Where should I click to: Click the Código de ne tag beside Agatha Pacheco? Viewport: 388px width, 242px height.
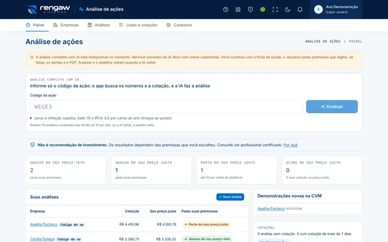click(x=72, y=225)
